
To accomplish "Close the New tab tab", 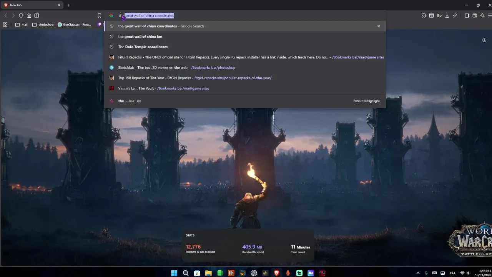I will click(x=59, y=5).
